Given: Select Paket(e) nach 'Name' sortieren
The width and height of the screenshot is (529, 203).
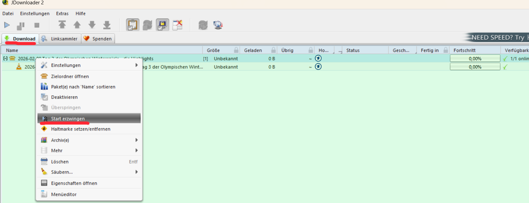Looking at the screenshot, I should [x=89, y=87].
